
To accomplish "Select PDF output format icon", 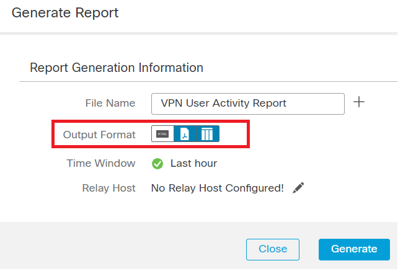I will 185,134.
